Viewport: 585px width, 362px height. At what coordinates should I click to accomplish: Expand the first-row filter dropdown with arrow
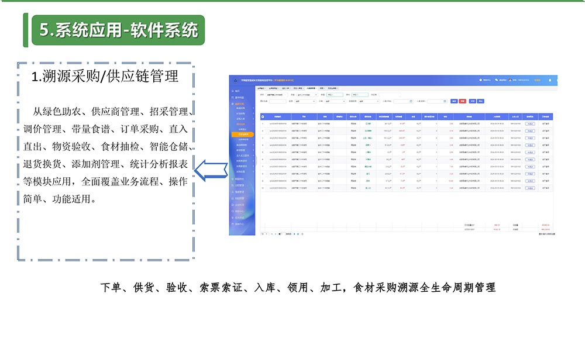pyautogui.click(x=316, y=94)
